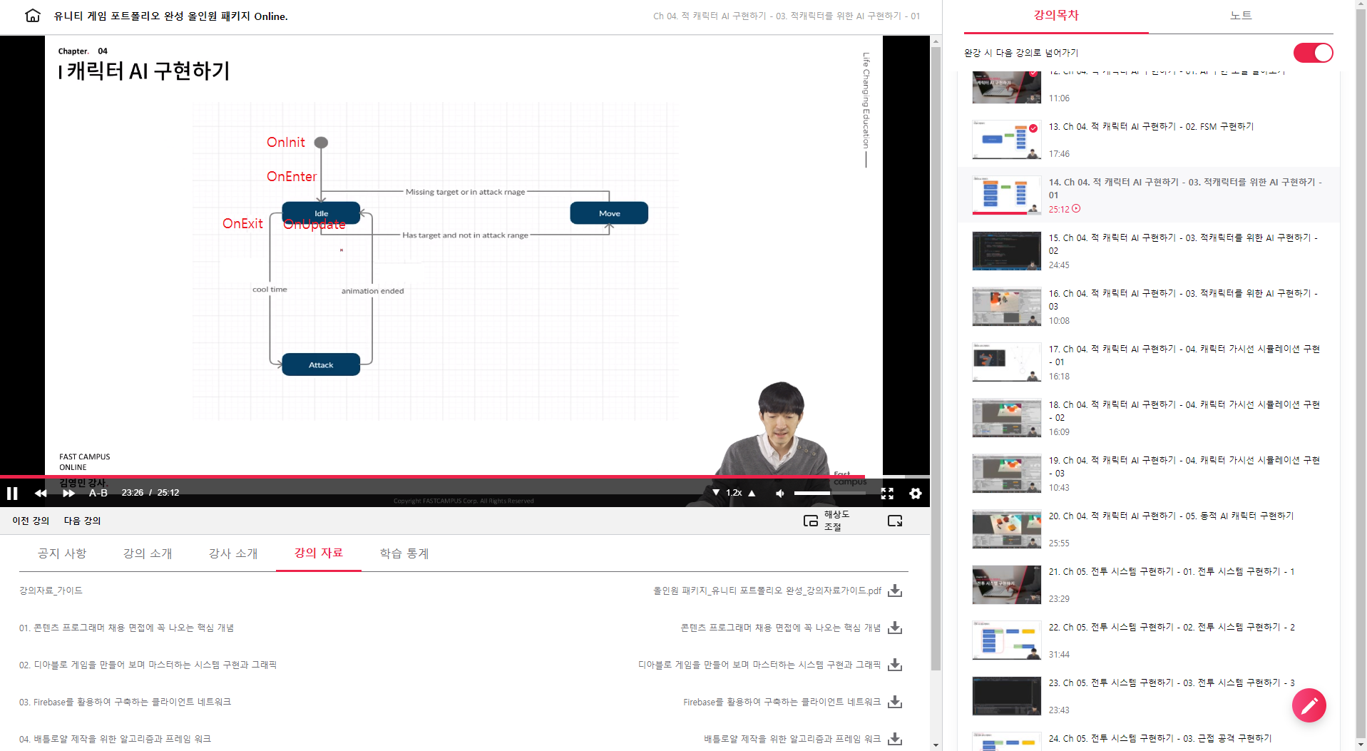1367x751 pixels.
Task: Download the 배틀로얄 제작 material
Action: pyautogui.click(x=895, y=739)
